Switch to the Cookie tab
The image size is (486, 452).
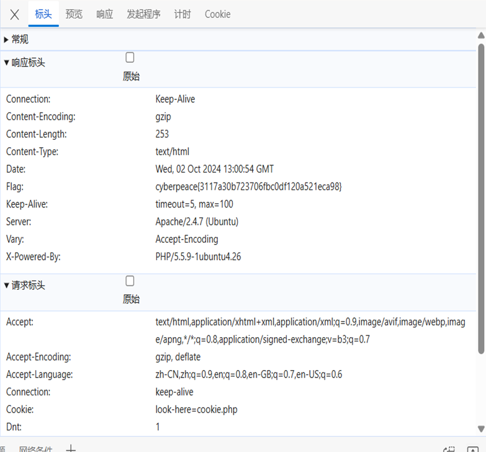(217, 14)
